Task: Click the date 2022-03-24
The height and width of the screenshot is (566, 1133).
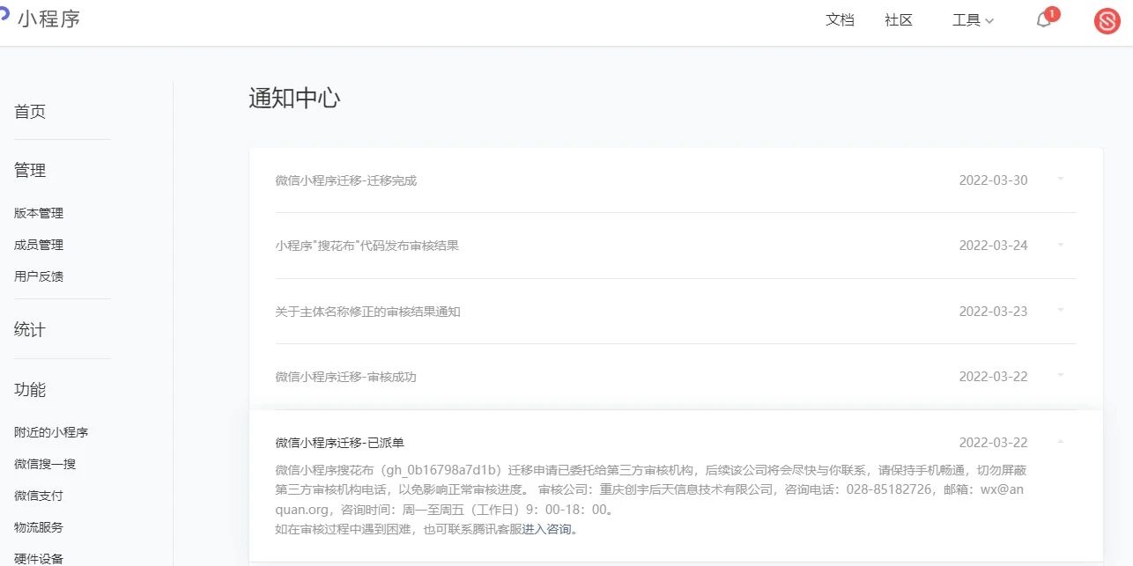Action: (993, 246)
